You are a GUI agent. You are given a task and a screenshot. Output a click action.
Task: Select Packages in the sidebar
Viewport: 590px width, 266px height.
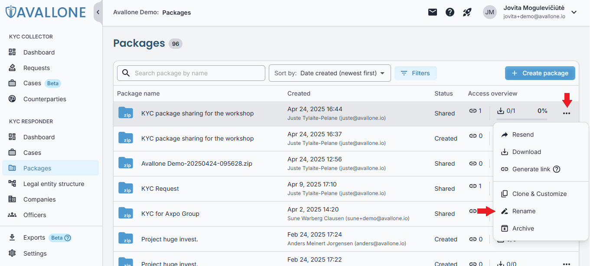[51, 168]
